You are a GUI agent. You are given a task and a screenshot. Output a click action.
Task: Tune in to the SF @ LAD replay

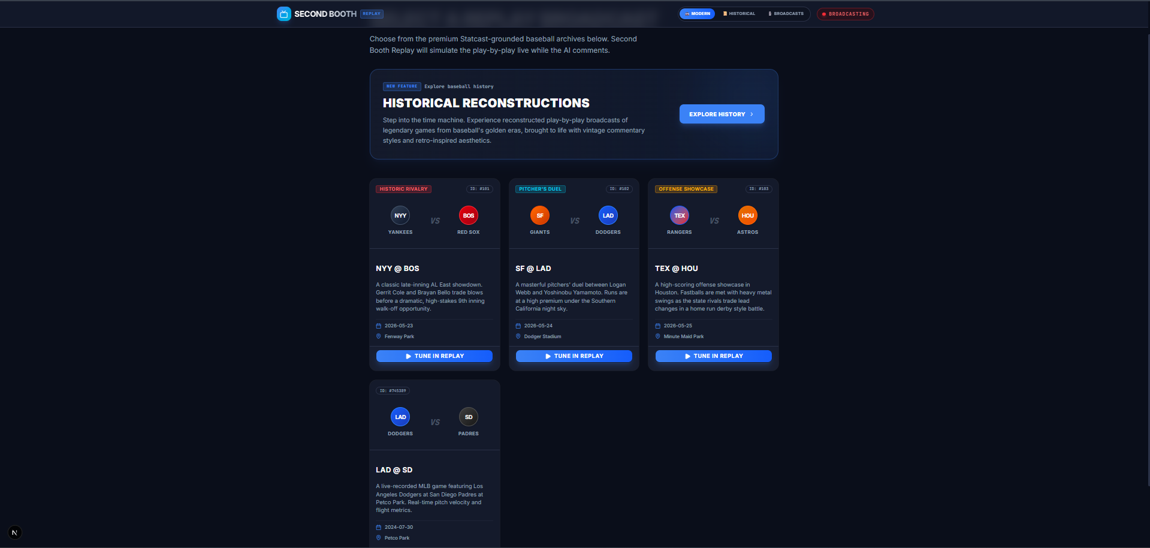(x=574, y=356)
